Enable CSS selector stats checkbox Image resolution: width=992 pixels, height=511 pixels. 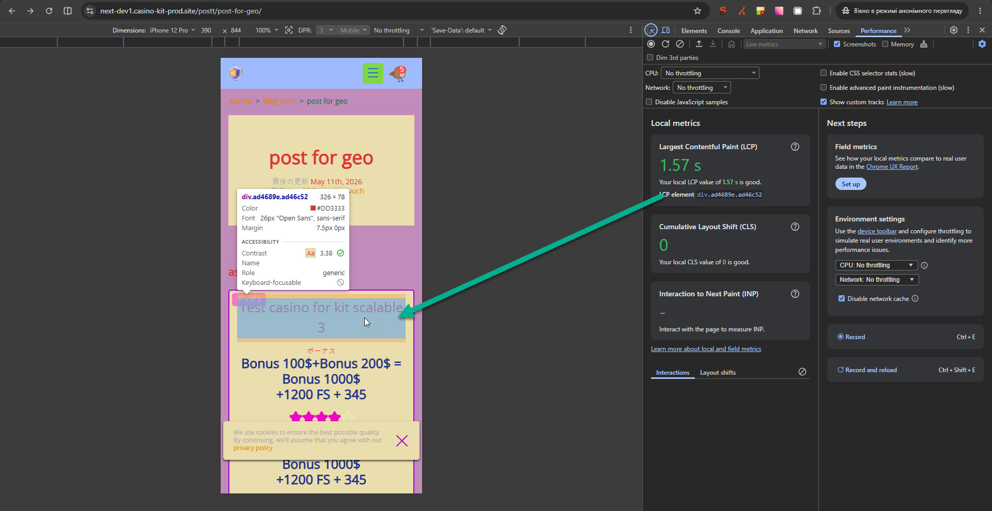824,73
